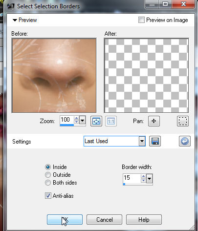
Task: Click the Fit to Window zoom icon
Action: tap(96, 121)
